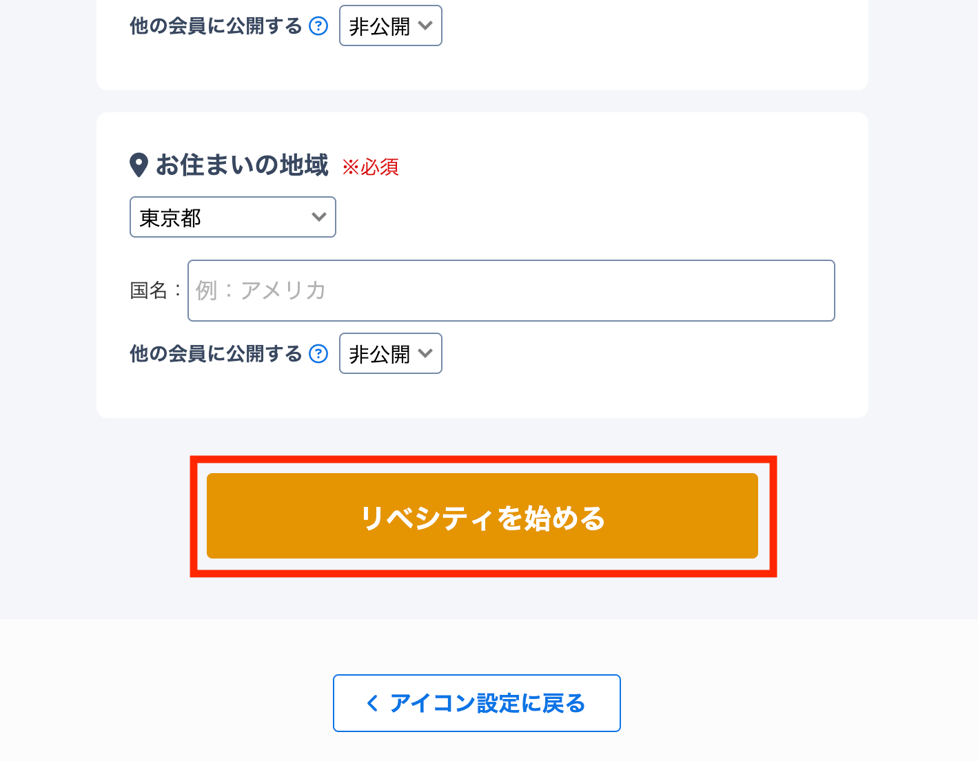This screenshot has height=761, width=978.
Task: Click the selected 東京都 value text
Action: click(x=170, y=218)
